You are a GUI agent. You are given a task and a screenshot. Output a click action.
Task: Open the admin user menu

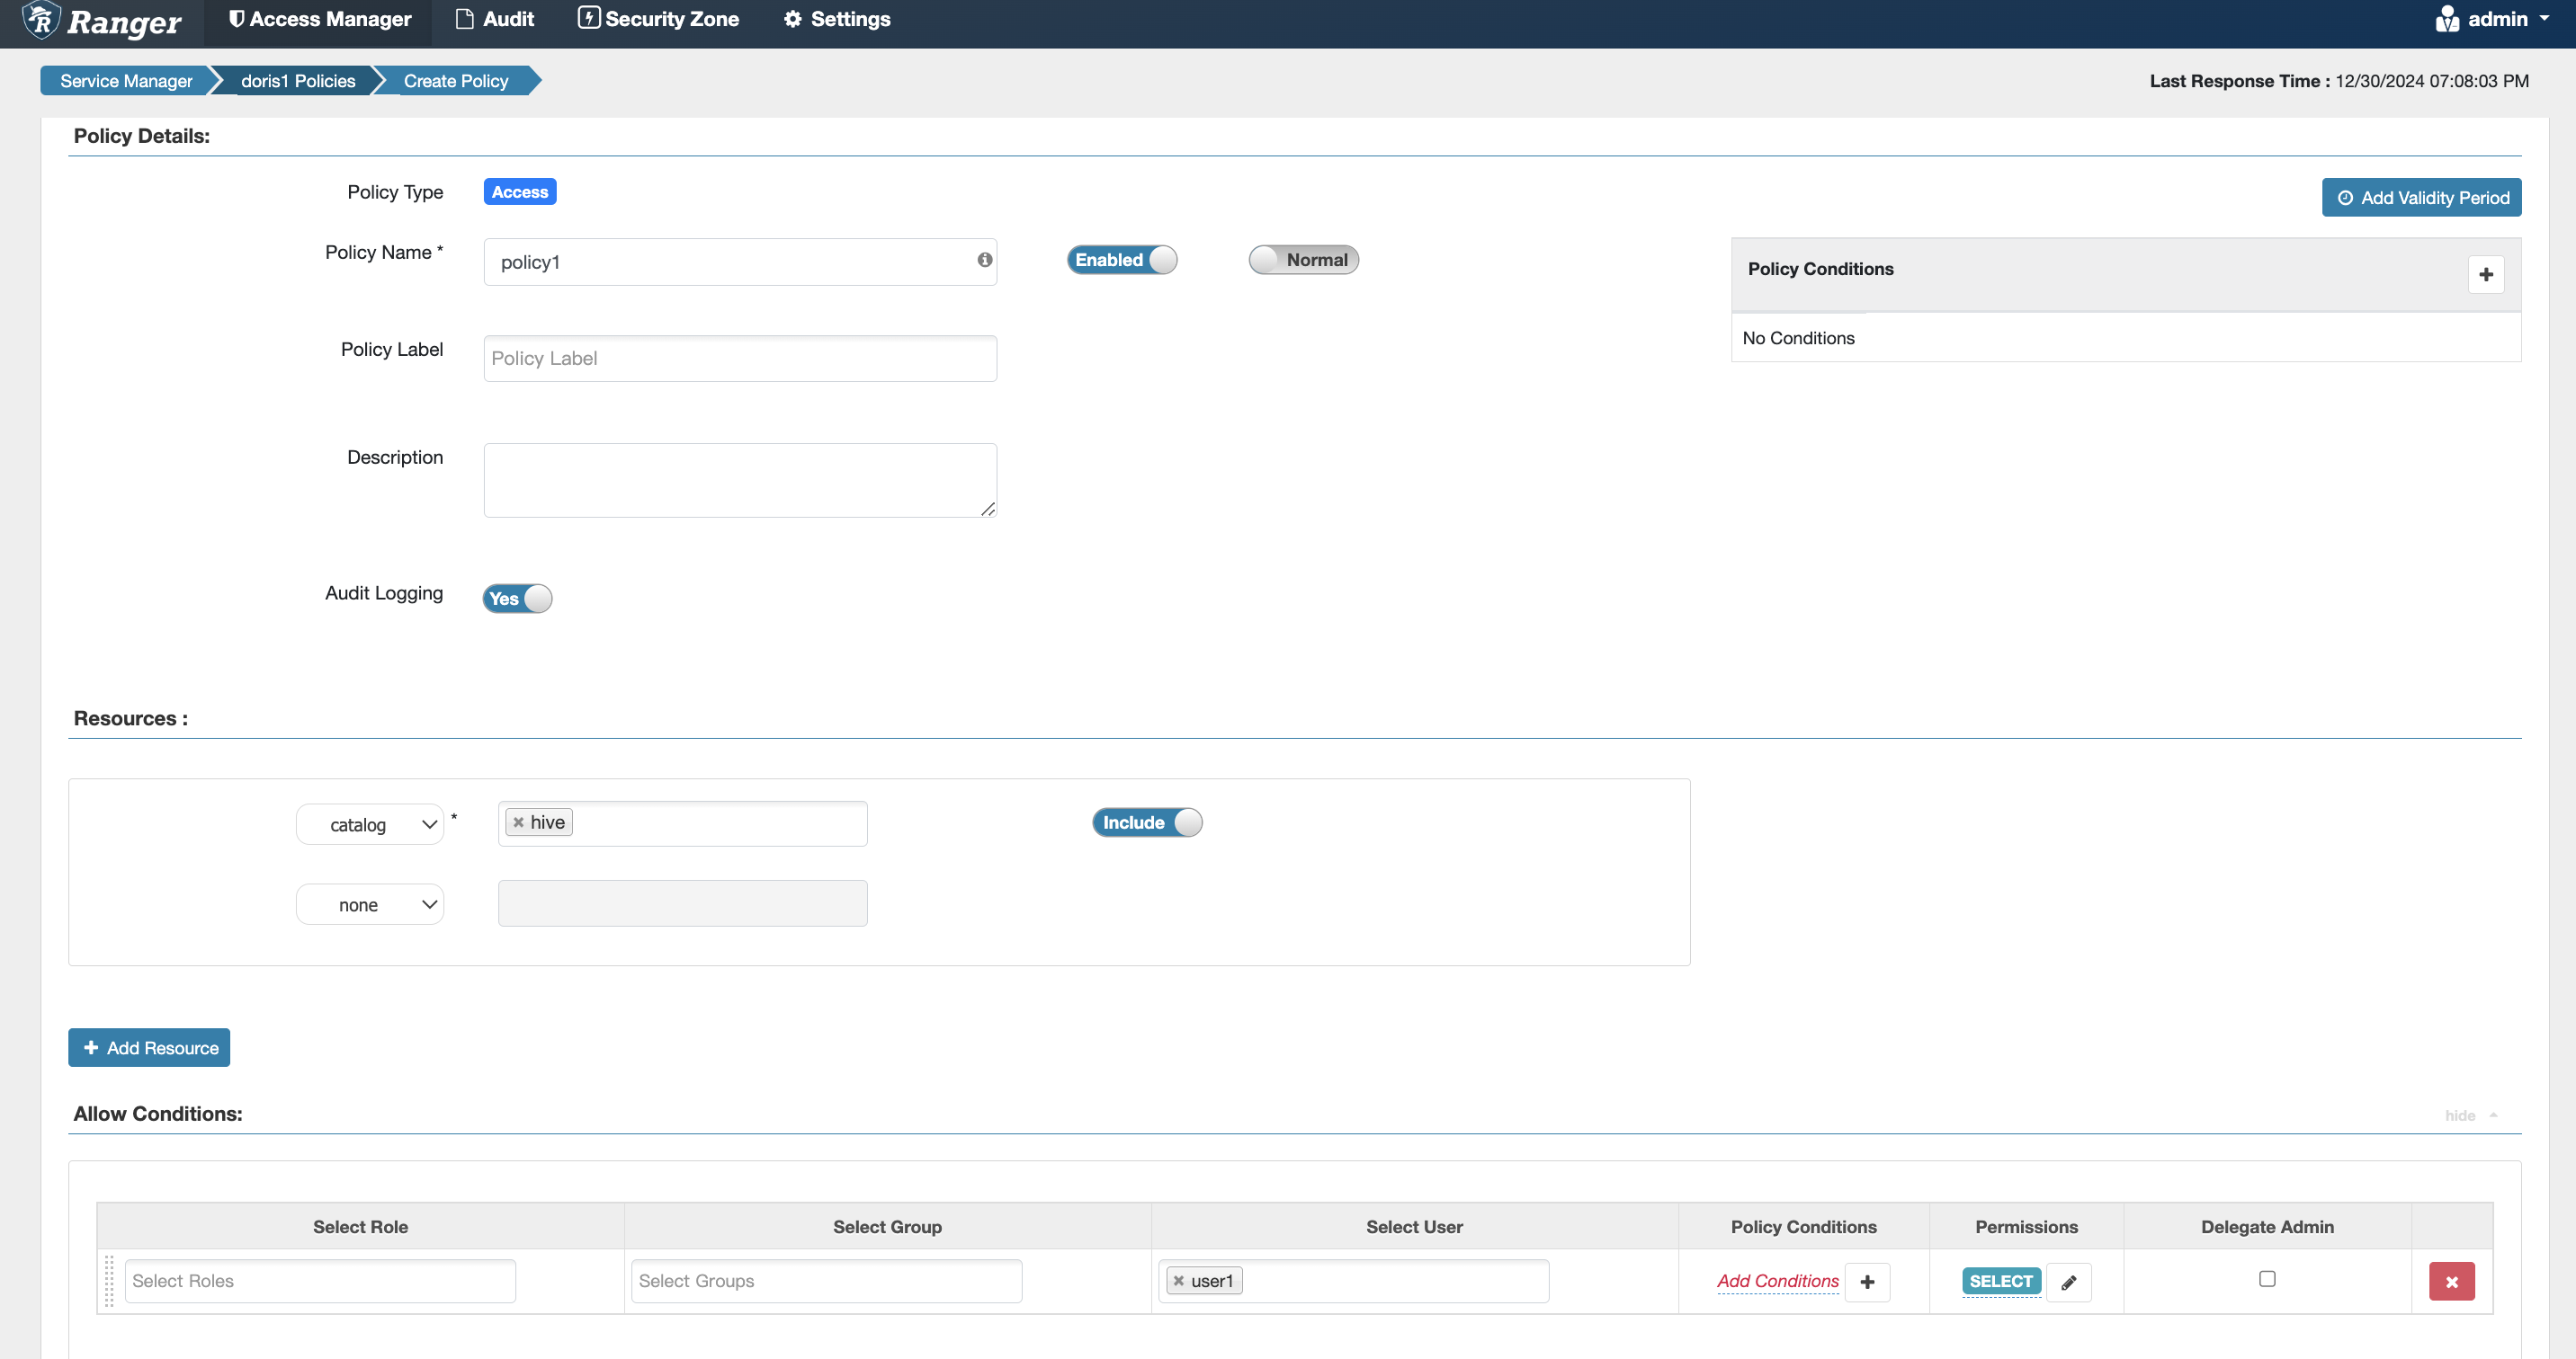click(2493, 20)
